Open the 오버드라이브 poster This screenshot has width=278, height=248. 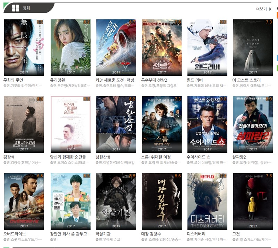click(x=24, y=201)
